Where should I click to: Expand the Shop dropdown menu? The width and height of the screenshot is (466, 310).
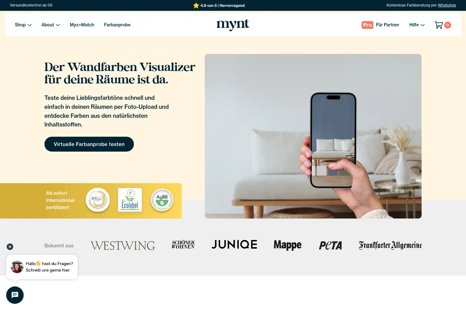click(x=23, y=25)
